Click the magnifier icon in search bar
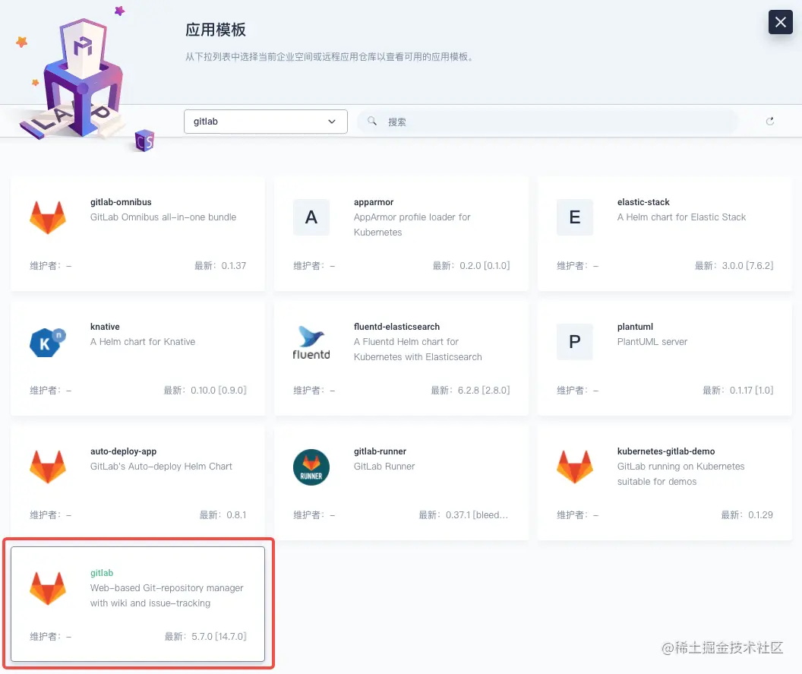The image size is (802, 674). coord(372,122)
